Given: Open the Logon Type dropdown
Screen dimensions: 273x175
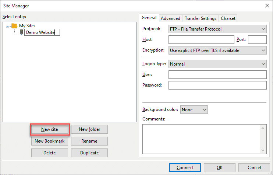Looking at the screenshot, I should click(217, 64).
